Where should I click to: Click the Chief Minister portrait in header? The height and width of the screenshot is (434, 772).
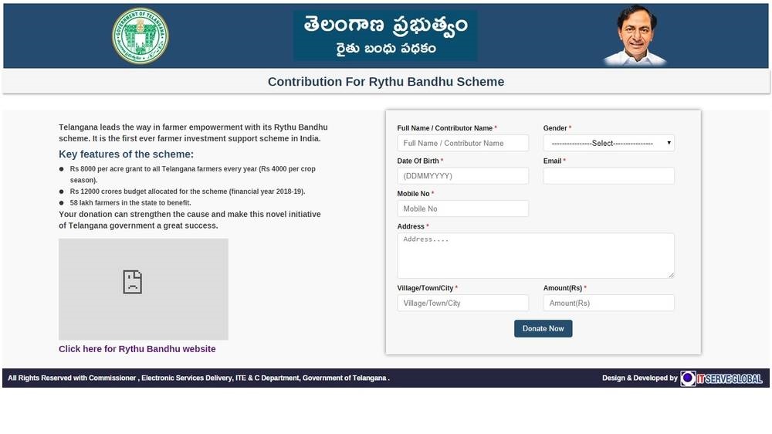635,37
